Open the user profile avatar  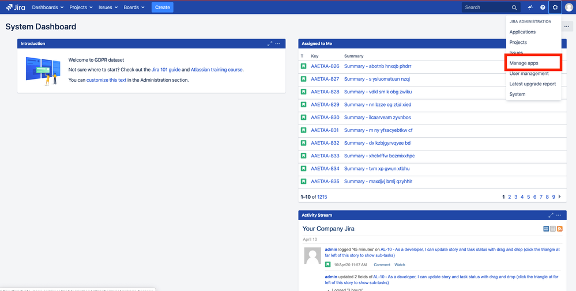pyautogui.click(x=569, y=7)
